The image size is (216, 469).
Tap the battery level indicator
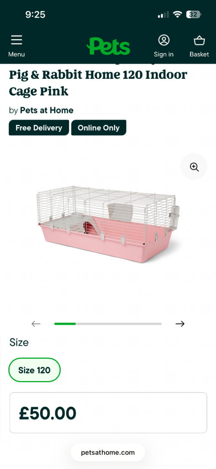[x=194, y=14]
